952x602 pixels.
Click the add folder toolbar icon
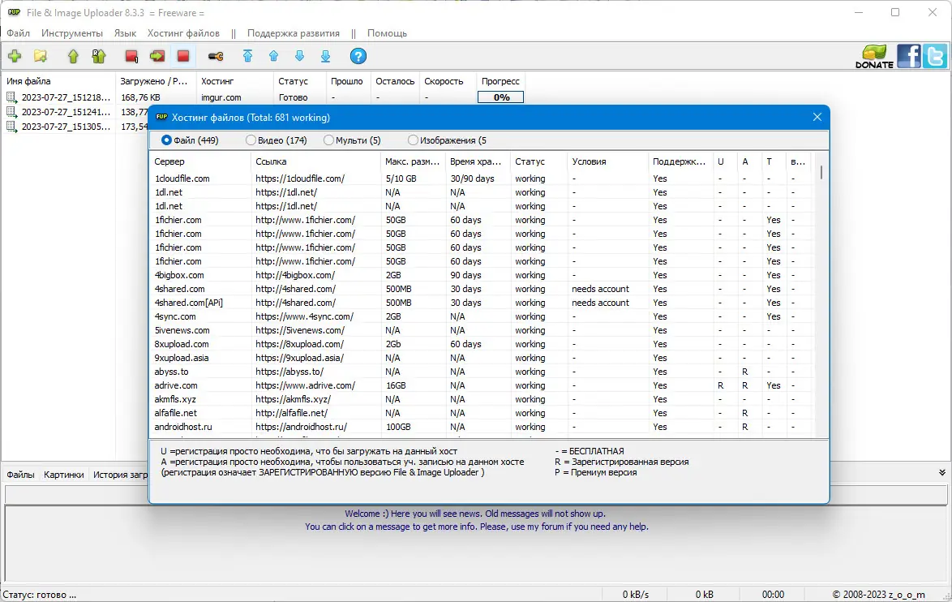click(41, 56)
